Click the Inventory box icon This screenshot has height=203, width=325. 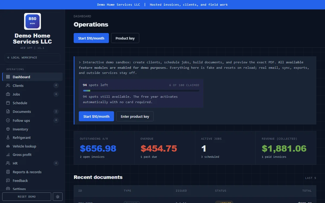[x=8, y=129]
